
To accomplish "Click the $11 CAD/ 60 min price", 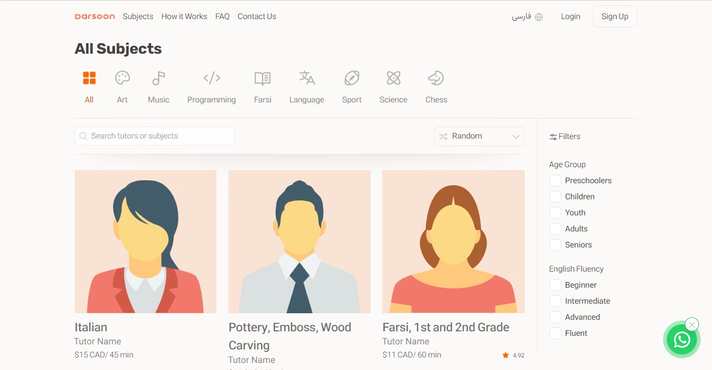I will click(412, 355).
